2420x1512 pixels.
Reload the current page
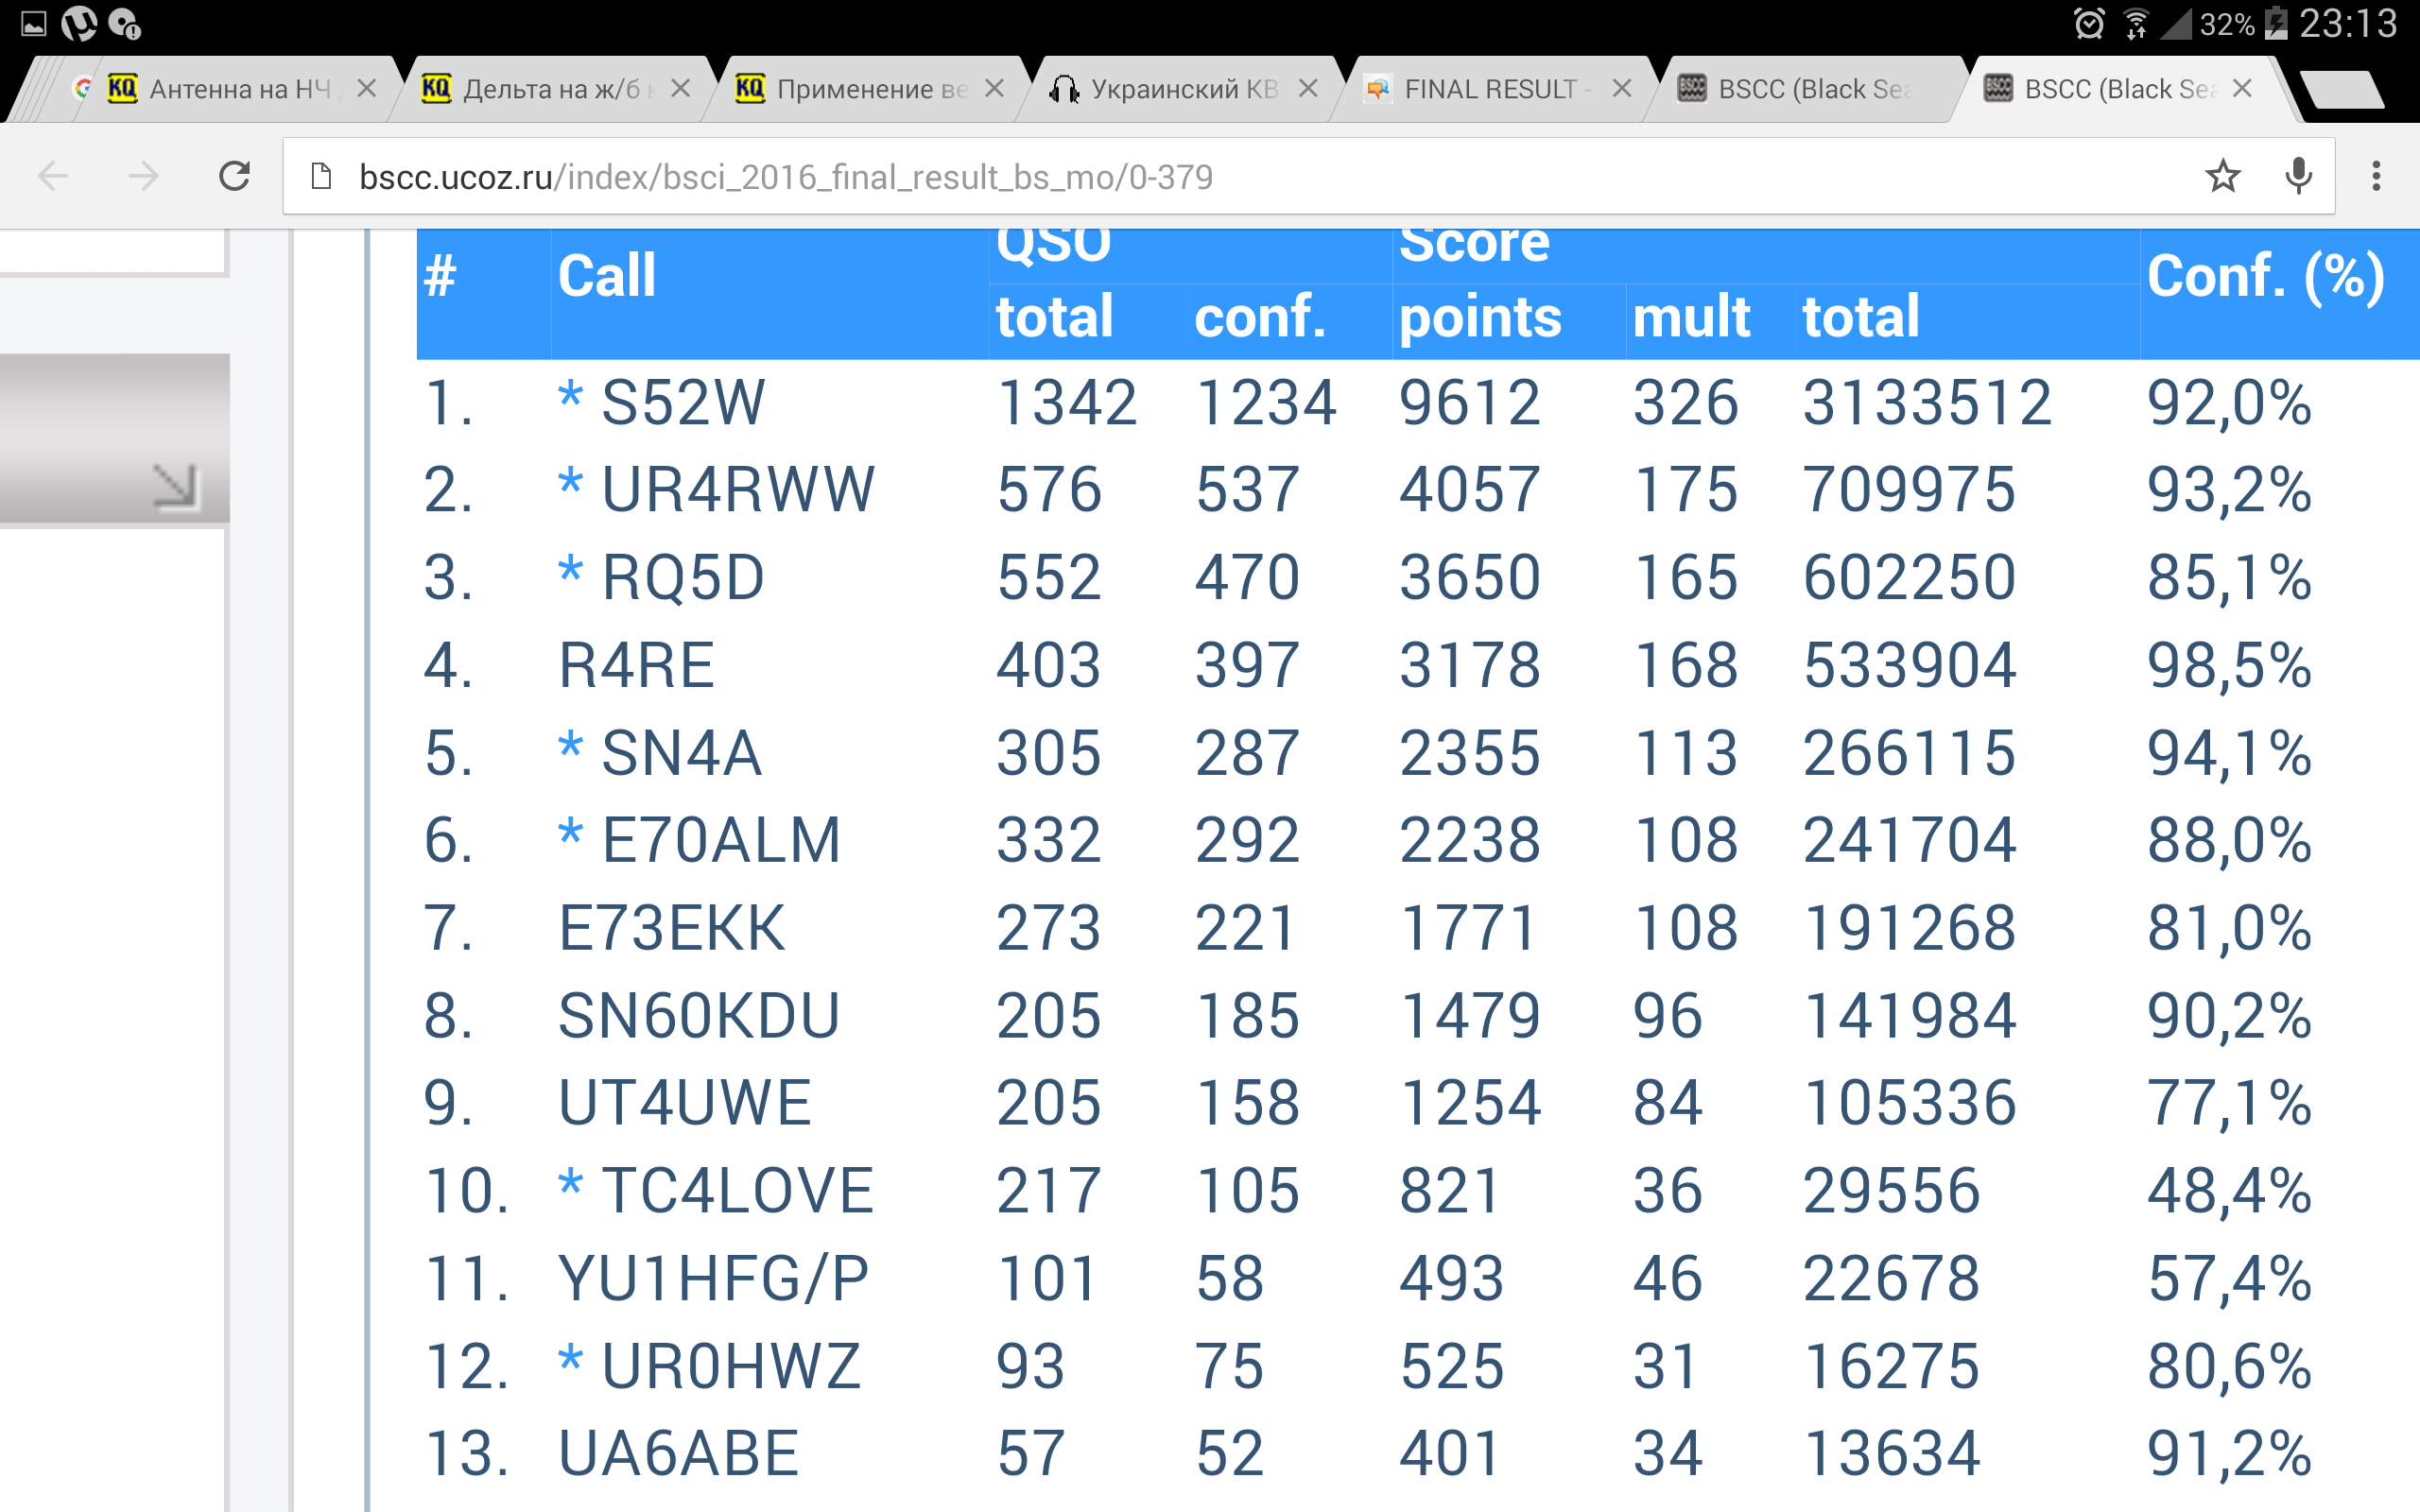pos(234,177)
